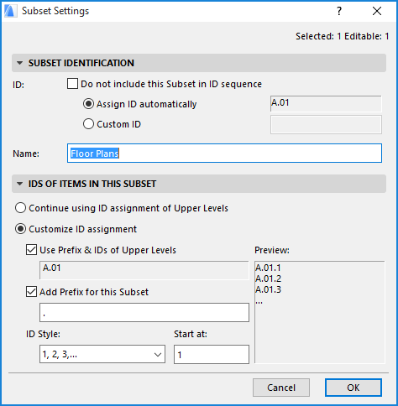Choose Customize ID assignment option

[x=20, y=229]
